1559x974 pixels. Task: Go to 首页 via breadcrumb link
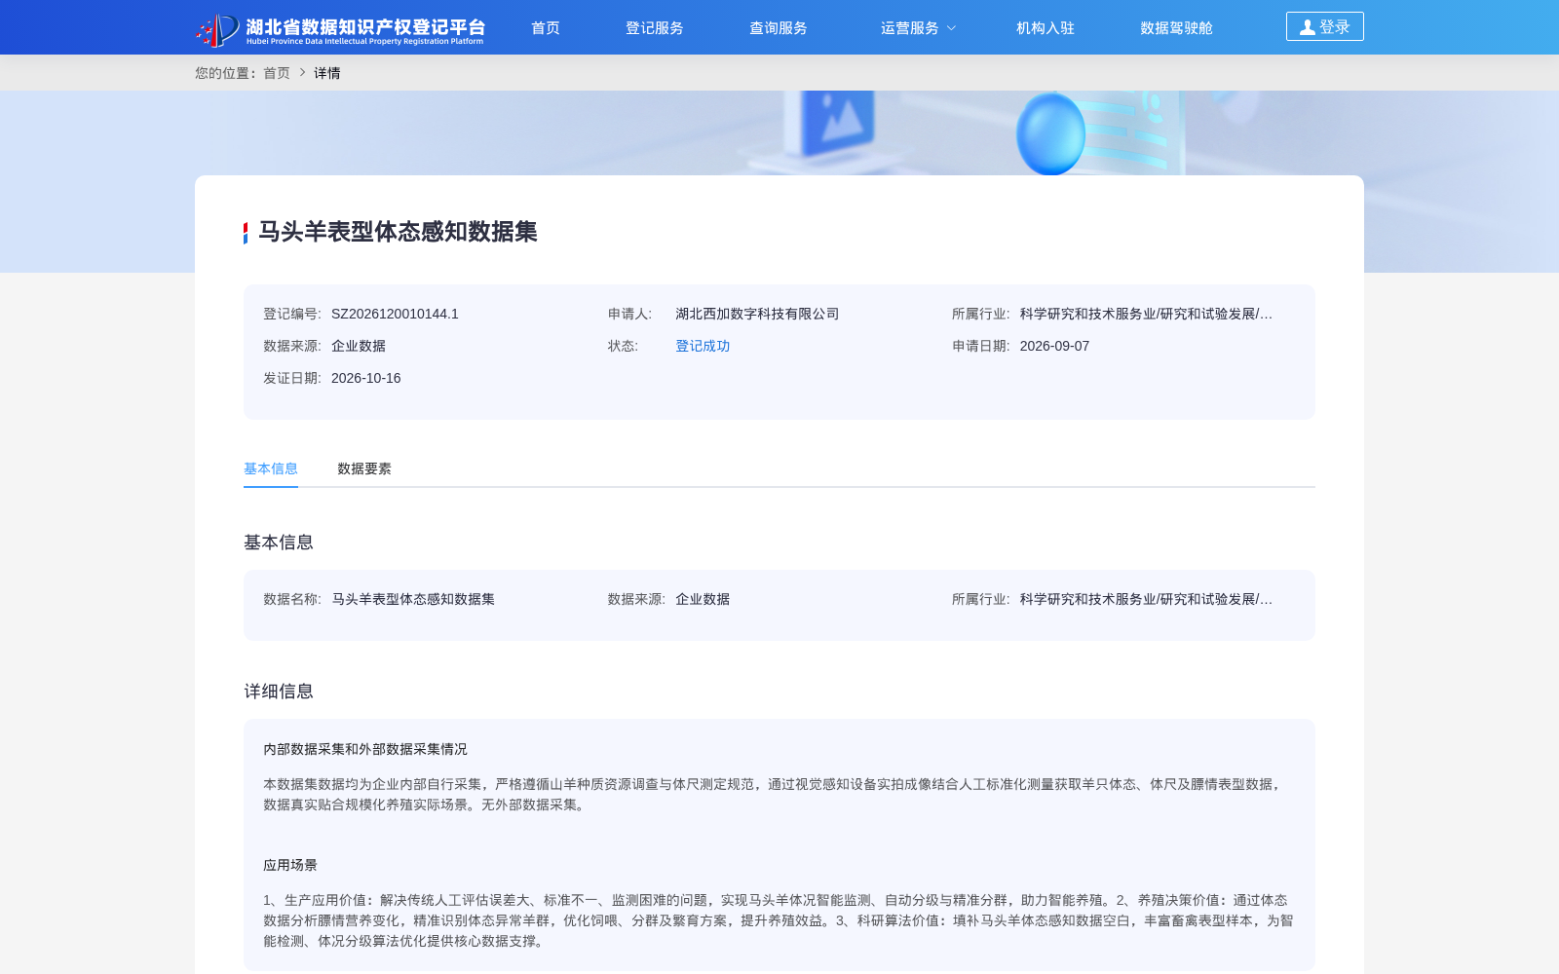point(277,73)
